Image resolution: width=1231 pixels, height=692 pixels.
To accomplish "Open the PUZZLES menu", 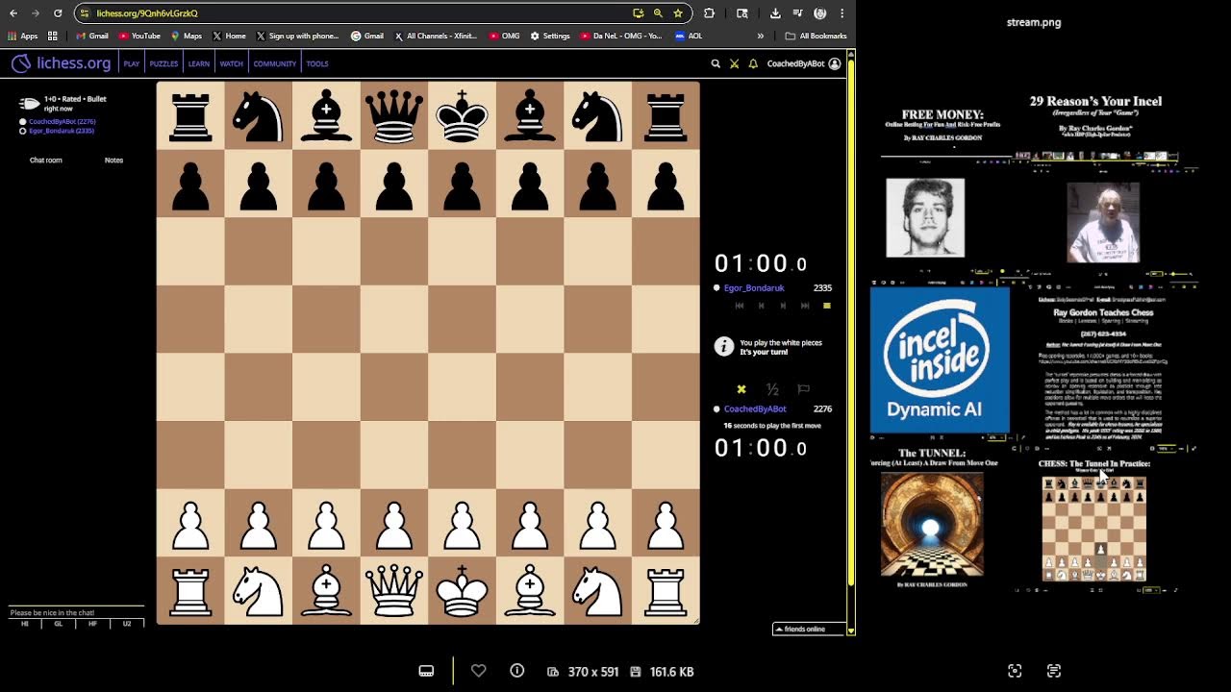I will tap(163, 63).
